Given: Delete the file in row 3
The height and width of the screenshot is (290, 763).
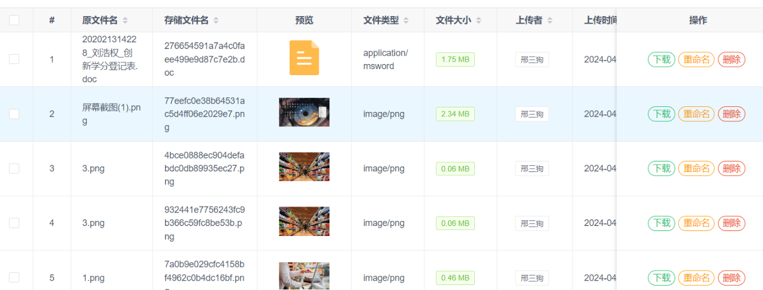Looking at the screenshot, I should (731, 168).
